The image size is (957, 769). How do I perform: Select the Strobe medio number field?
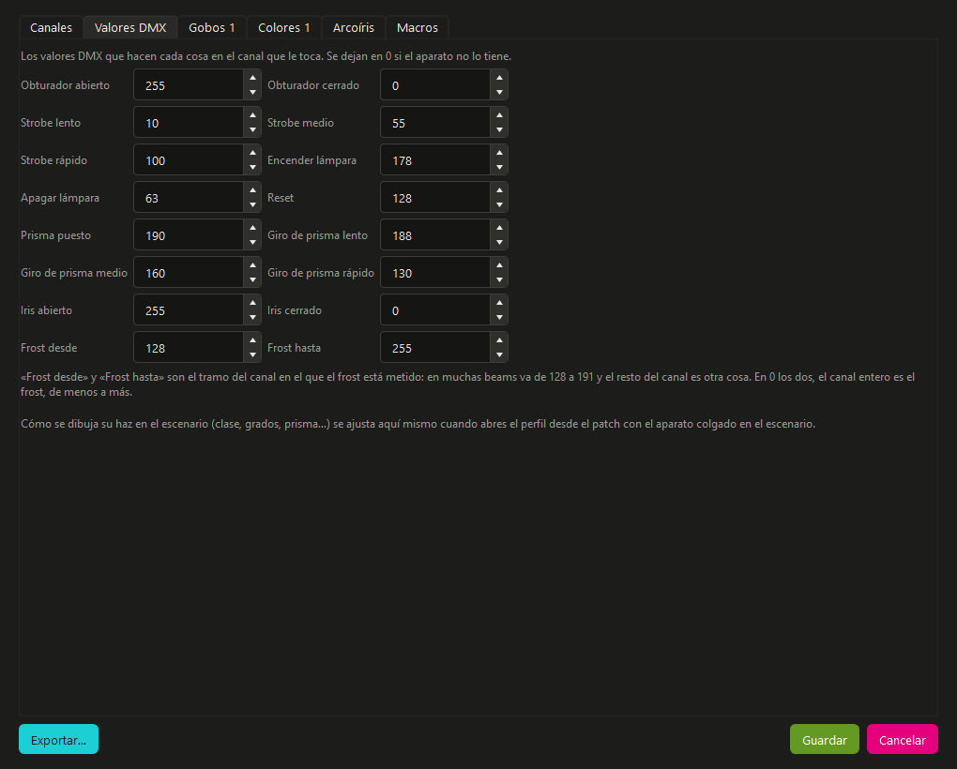click(x=435, y=123)
